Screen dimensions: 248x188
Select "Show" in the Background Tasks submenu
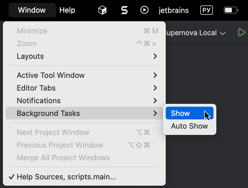coord(180,113)
